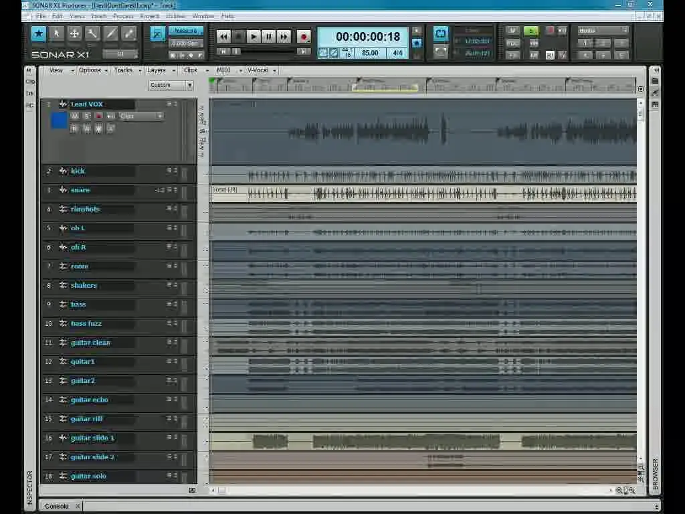Screen dimensions: 685x514
Task: Click the guitar slide 1 track icon
Action: [x=64, y=438]
